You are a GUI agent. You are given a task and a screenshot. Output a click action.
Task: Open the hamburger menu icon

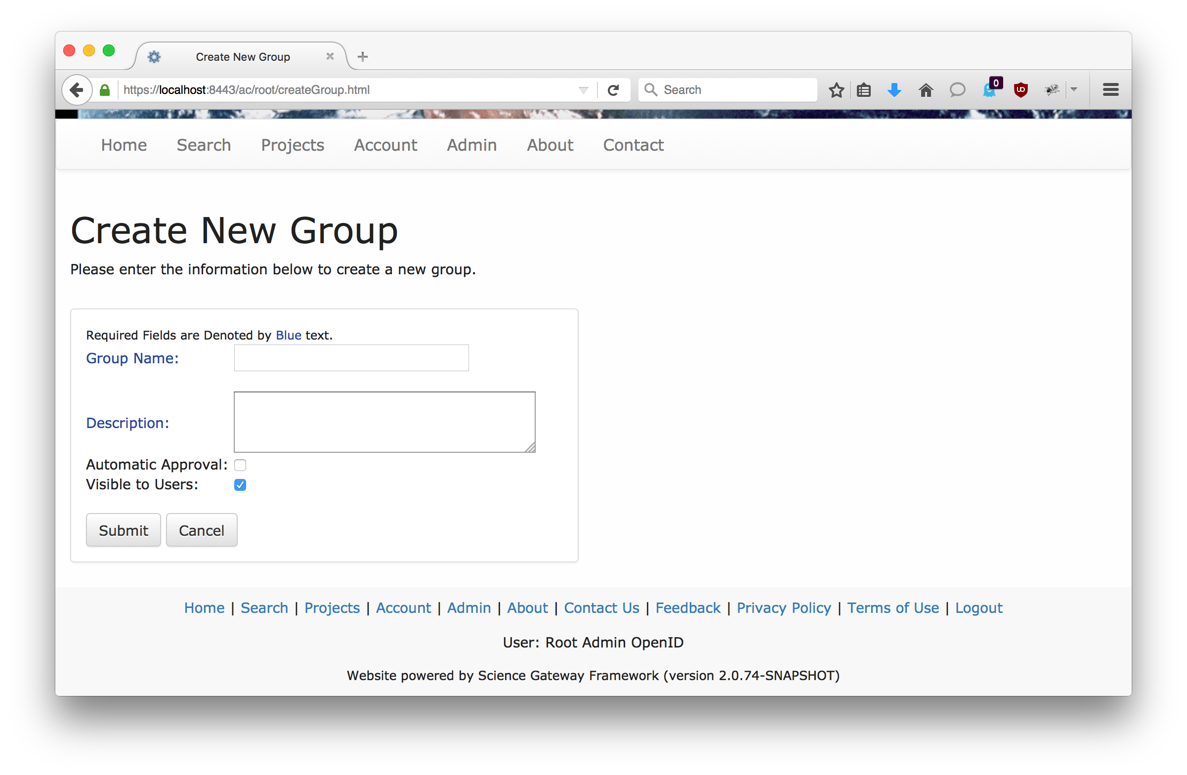tap(1110, 90)
